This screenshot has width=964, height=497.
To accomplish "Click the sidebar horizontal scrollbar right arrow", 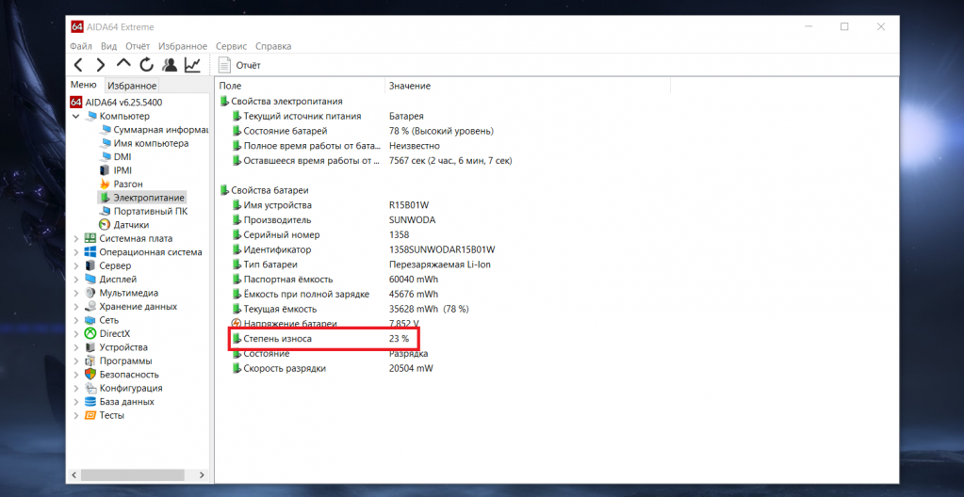I will [x=203, y=476].
